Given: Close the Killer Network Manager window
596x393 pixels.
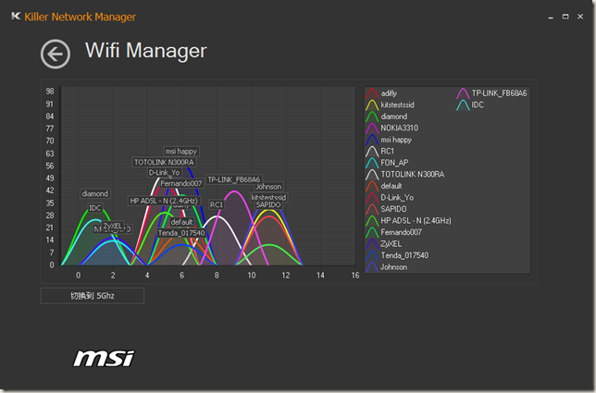Looking at the screenshot, I should coord(580,17).
